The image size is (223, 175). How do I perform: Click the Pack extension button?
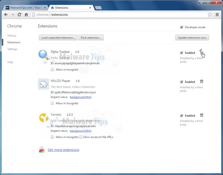91,38
